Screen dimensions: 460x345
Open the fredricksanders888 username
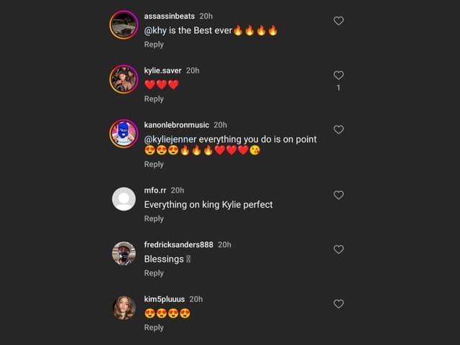178,244
